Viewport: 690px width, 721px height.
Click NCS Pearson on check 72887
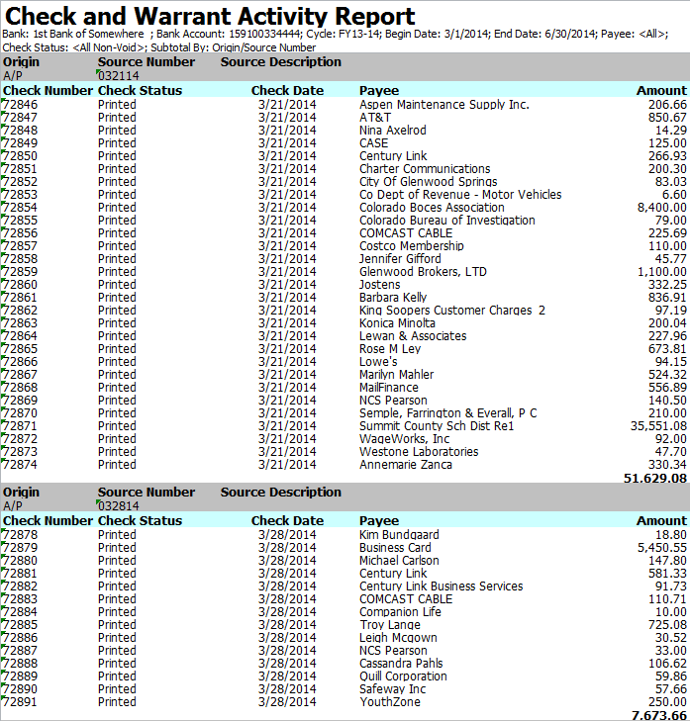(x=393, y=651)
